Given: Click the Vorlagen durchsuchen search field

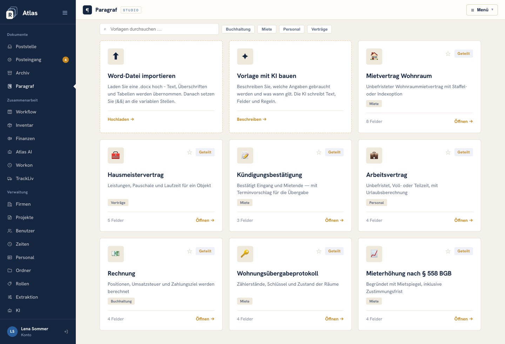Looking at the screenshot, I should click(x=159, y=29).
